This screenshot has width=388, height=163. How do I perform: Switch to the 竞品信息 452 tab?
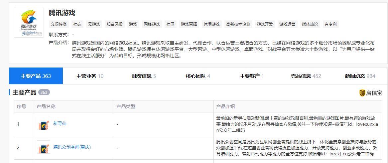pos(306,76)
